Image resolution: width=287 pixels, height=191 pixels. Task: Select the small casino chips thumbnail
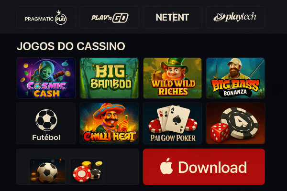pos(87,171)
